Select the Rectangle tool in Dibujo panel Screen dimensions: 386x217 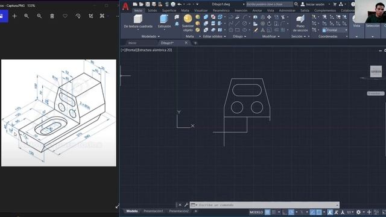pos(237,30)
